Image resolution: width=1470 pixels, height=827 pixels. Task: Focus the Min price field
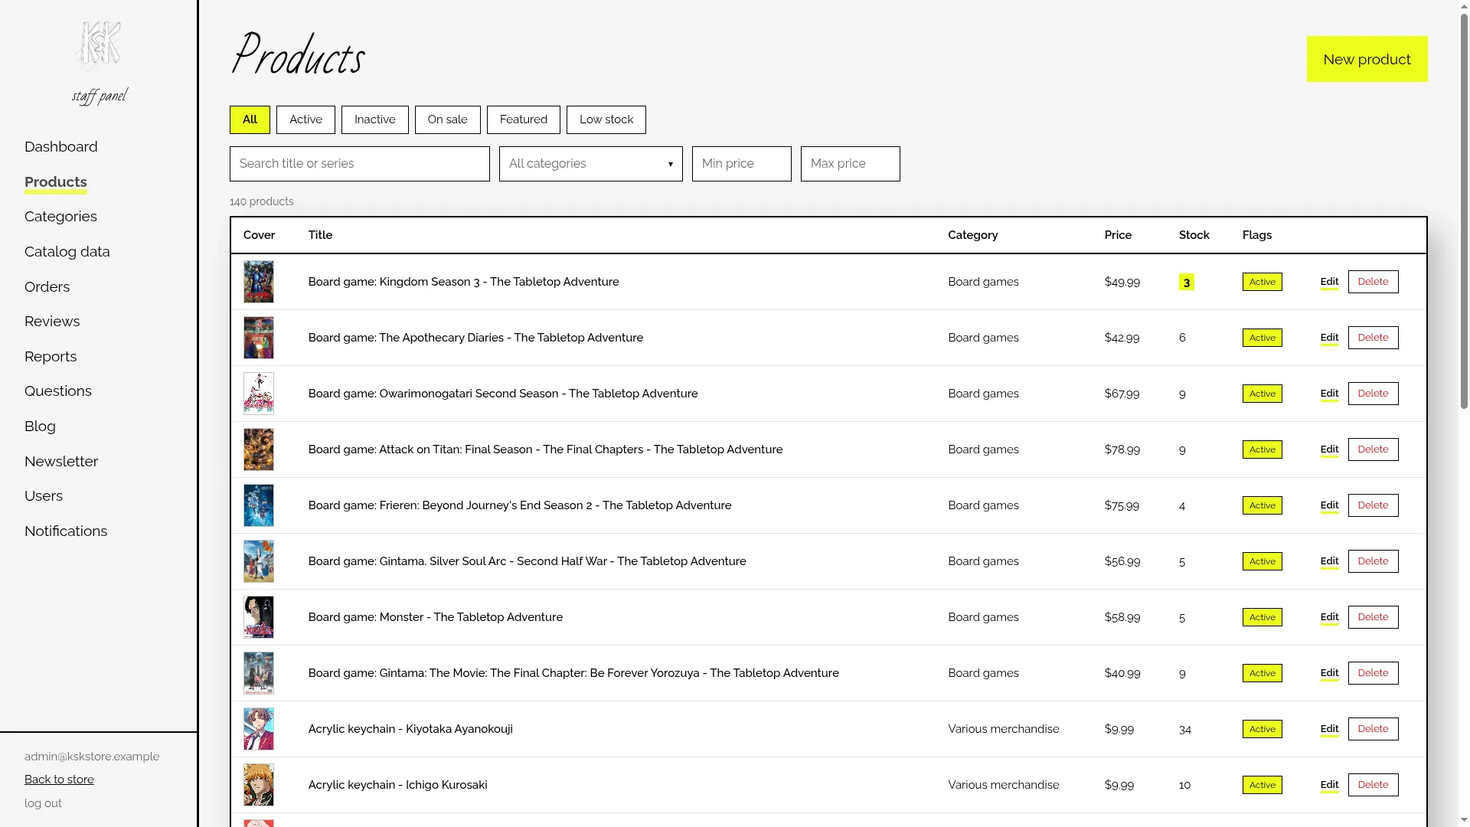pyautogui.click(x=742, y=164)
